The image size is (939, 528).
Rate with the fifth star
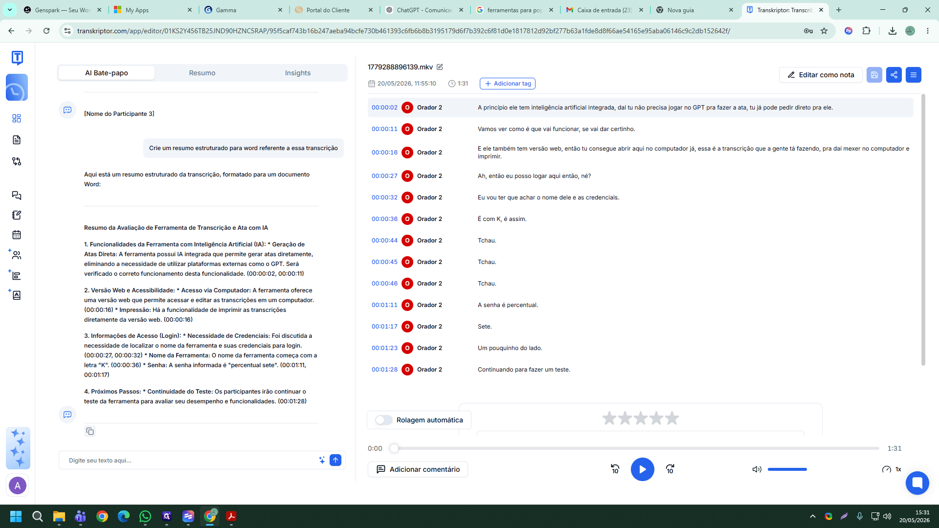pos(672,418)
